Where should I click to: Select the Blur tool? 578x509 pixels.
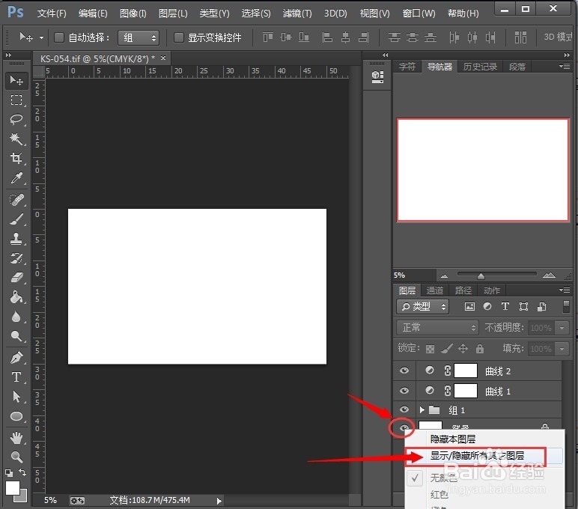(x=16, y=317)
